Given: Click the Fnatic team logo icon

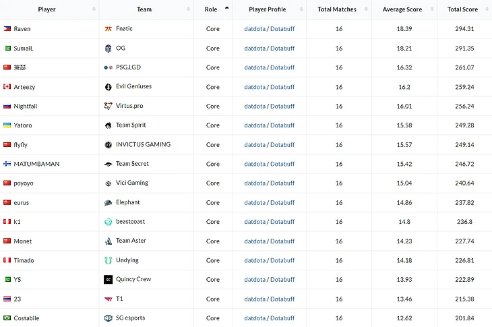Looking at the screenshot, I should click(109, 29).
